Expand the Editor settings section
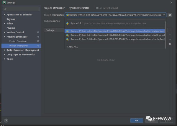The height and width of the screenshot is (126, 177). (x=4, y=24)
